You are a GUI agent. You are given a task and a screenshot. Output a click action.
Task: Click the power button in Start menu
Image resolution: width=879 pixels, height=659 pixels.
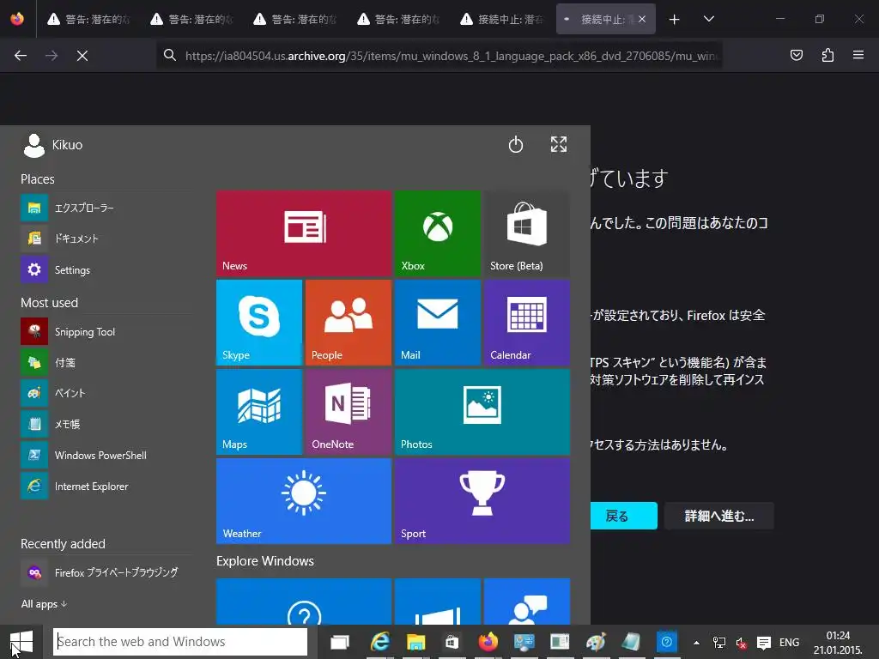[x=516, y=144]
